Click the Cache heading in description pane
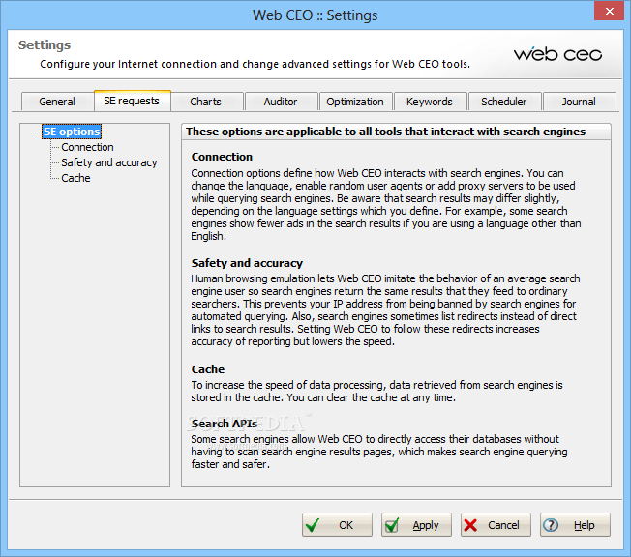 (x=208, y=369)
